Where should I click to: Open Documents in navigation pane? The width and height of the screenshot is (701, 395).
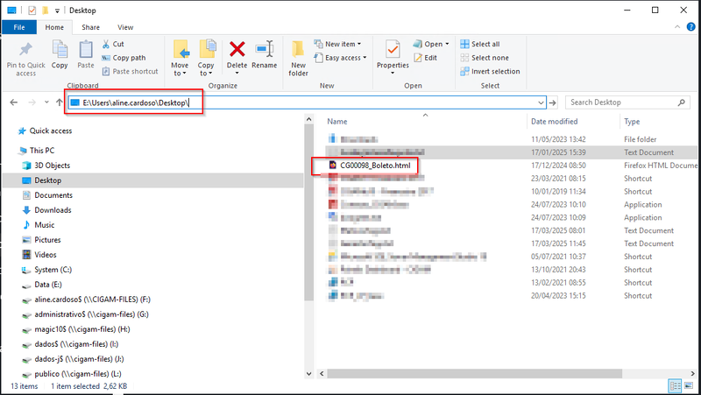[x=47, y=195]
